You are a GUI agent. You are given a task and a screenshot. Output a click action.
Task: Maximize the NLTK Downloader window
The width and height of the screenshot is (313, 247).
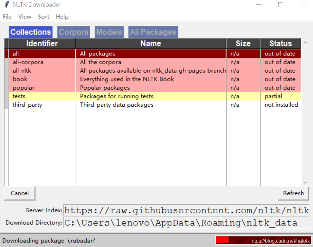tap(280, 5)
